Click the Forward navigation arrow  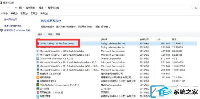pos(8,8)
